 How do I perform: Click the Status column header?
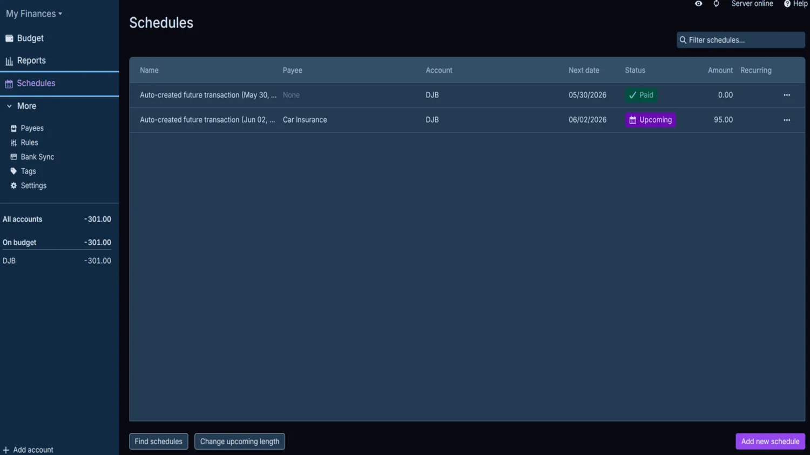point(635,71)
